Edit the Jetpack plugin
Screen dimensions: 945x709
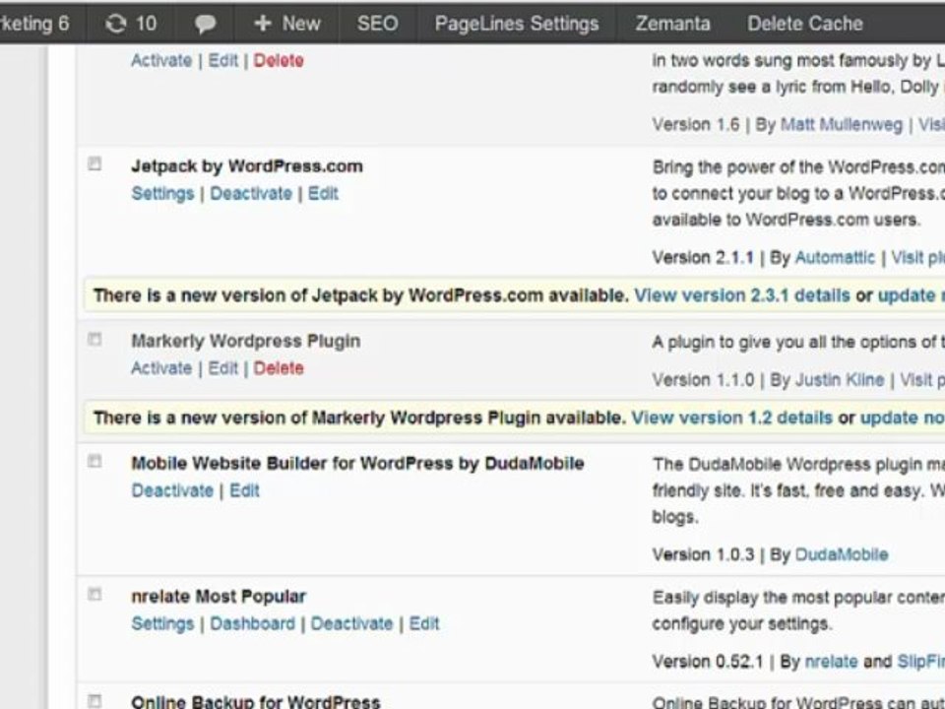click(x=323, y=194)
